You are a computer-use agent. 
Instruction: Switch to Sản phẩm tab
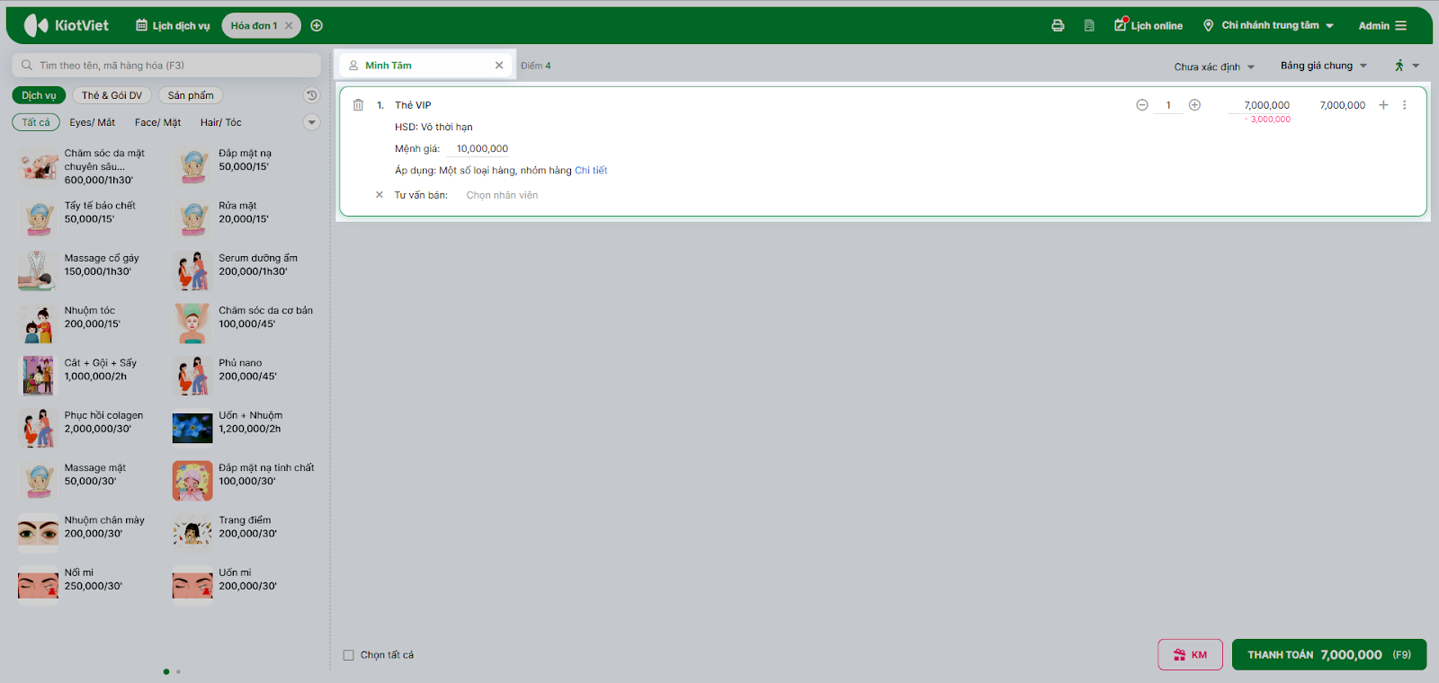tap(191, 95)
